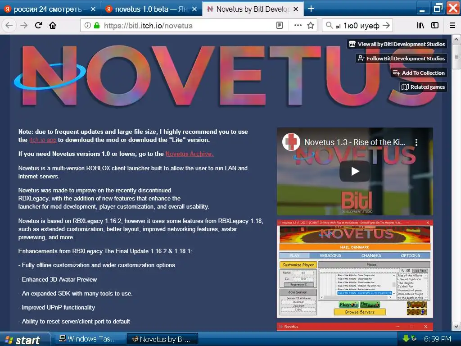This screenshot has height=346, width=461.
Task: Click the green padlock security icon
Action: [97, 25]
